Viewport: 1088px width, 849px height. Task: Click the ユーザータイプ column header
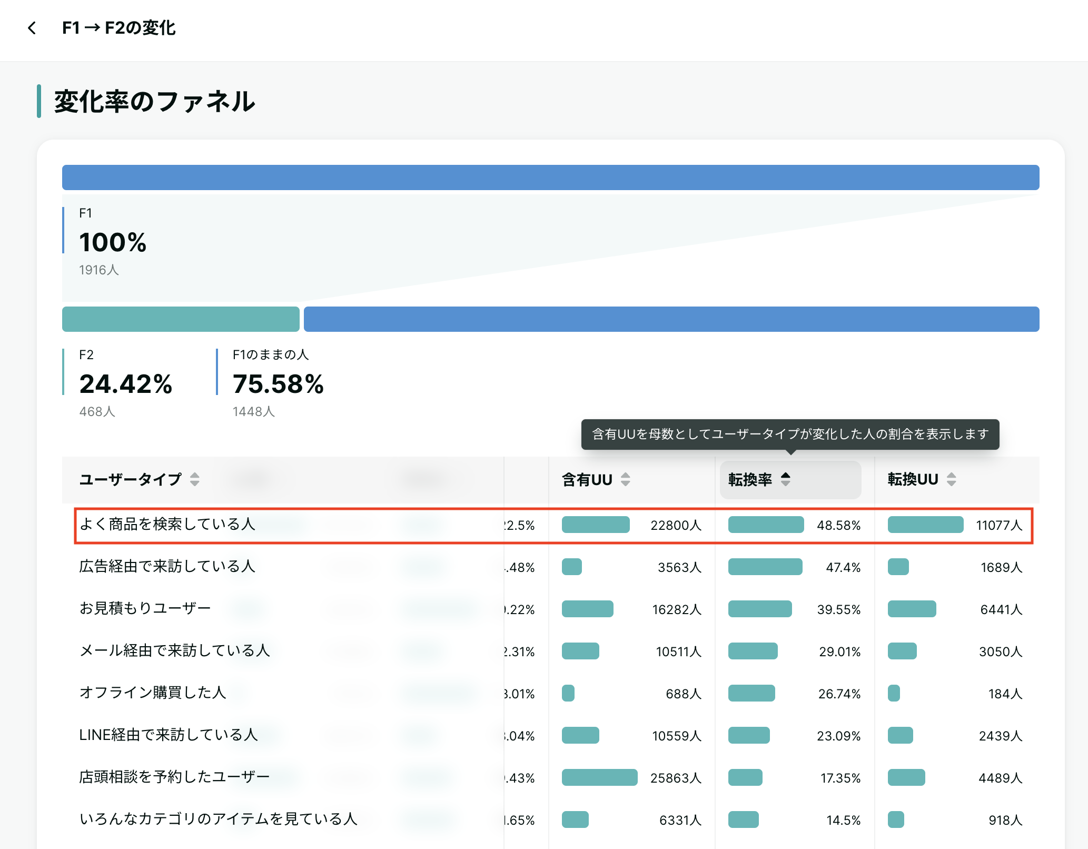click(131, 479)
